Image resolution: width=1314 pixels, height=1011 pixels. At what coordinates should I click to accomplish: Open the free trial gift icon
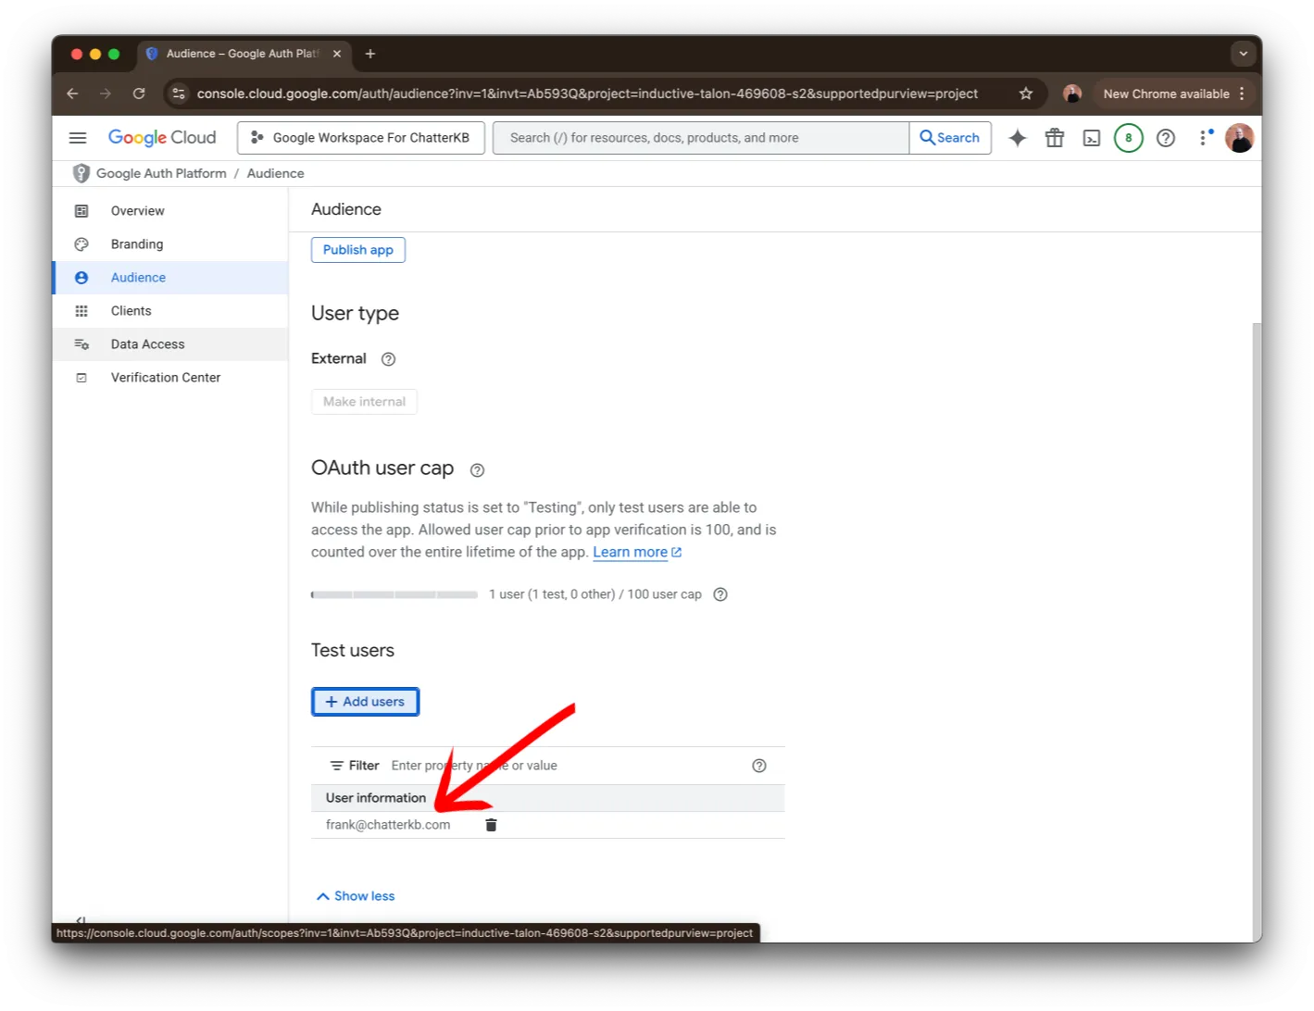(1054, 138)
